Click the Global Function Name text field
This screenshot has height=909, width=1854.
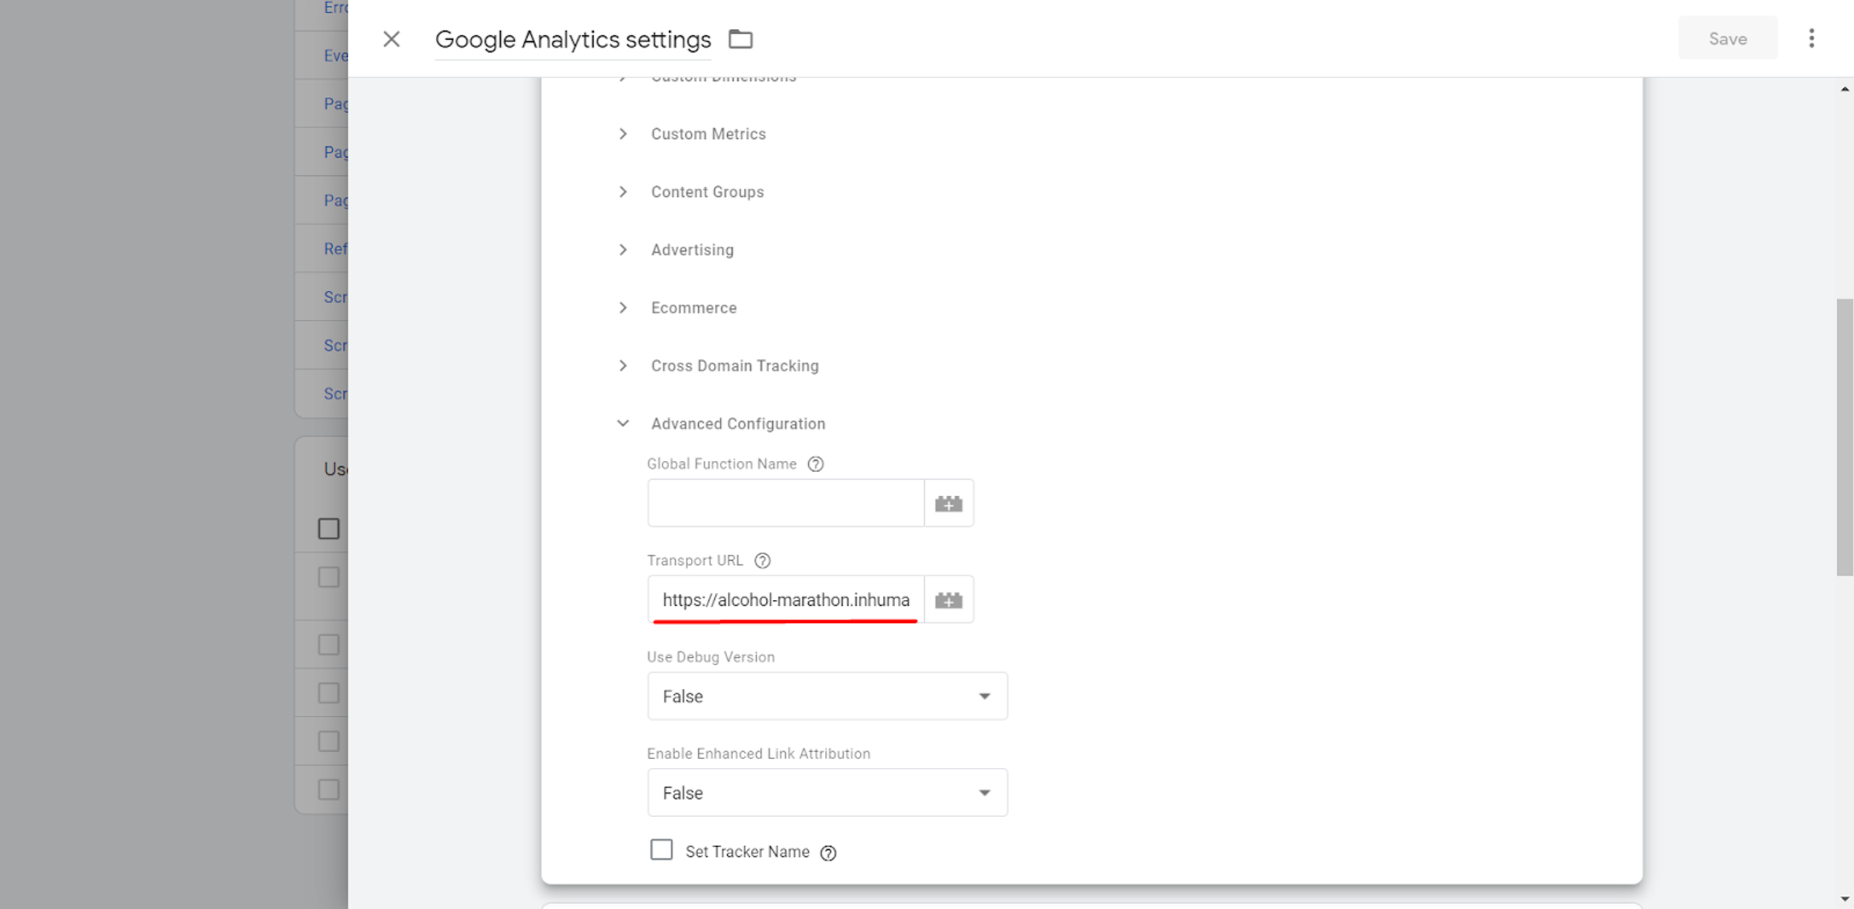coord(786,503)
